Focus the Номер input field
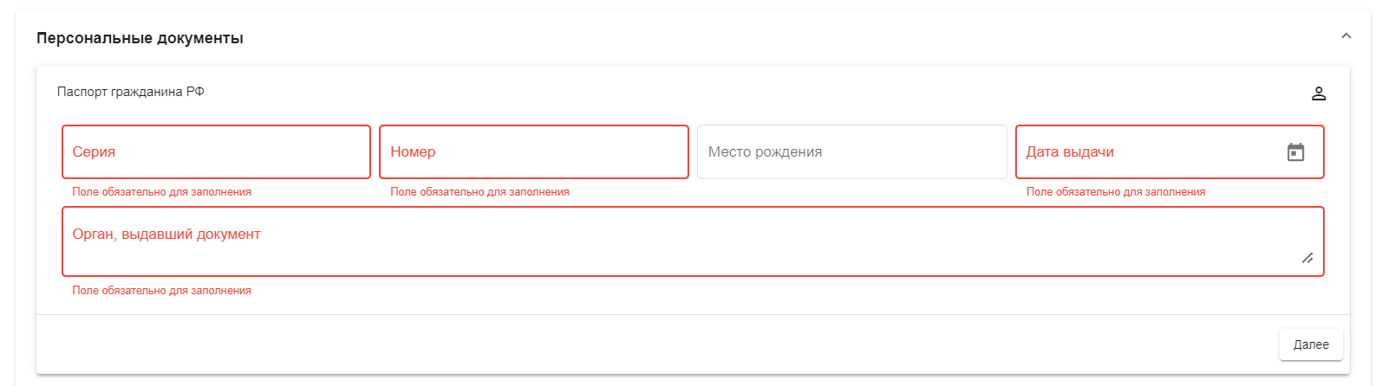Viewport: 1375px width, 386px height. pyautogui.click(x=534, y=152)
